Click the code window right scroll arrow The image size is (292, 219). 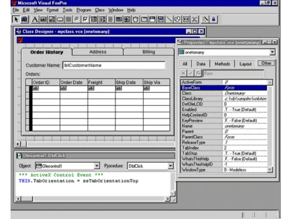(168, 199)
